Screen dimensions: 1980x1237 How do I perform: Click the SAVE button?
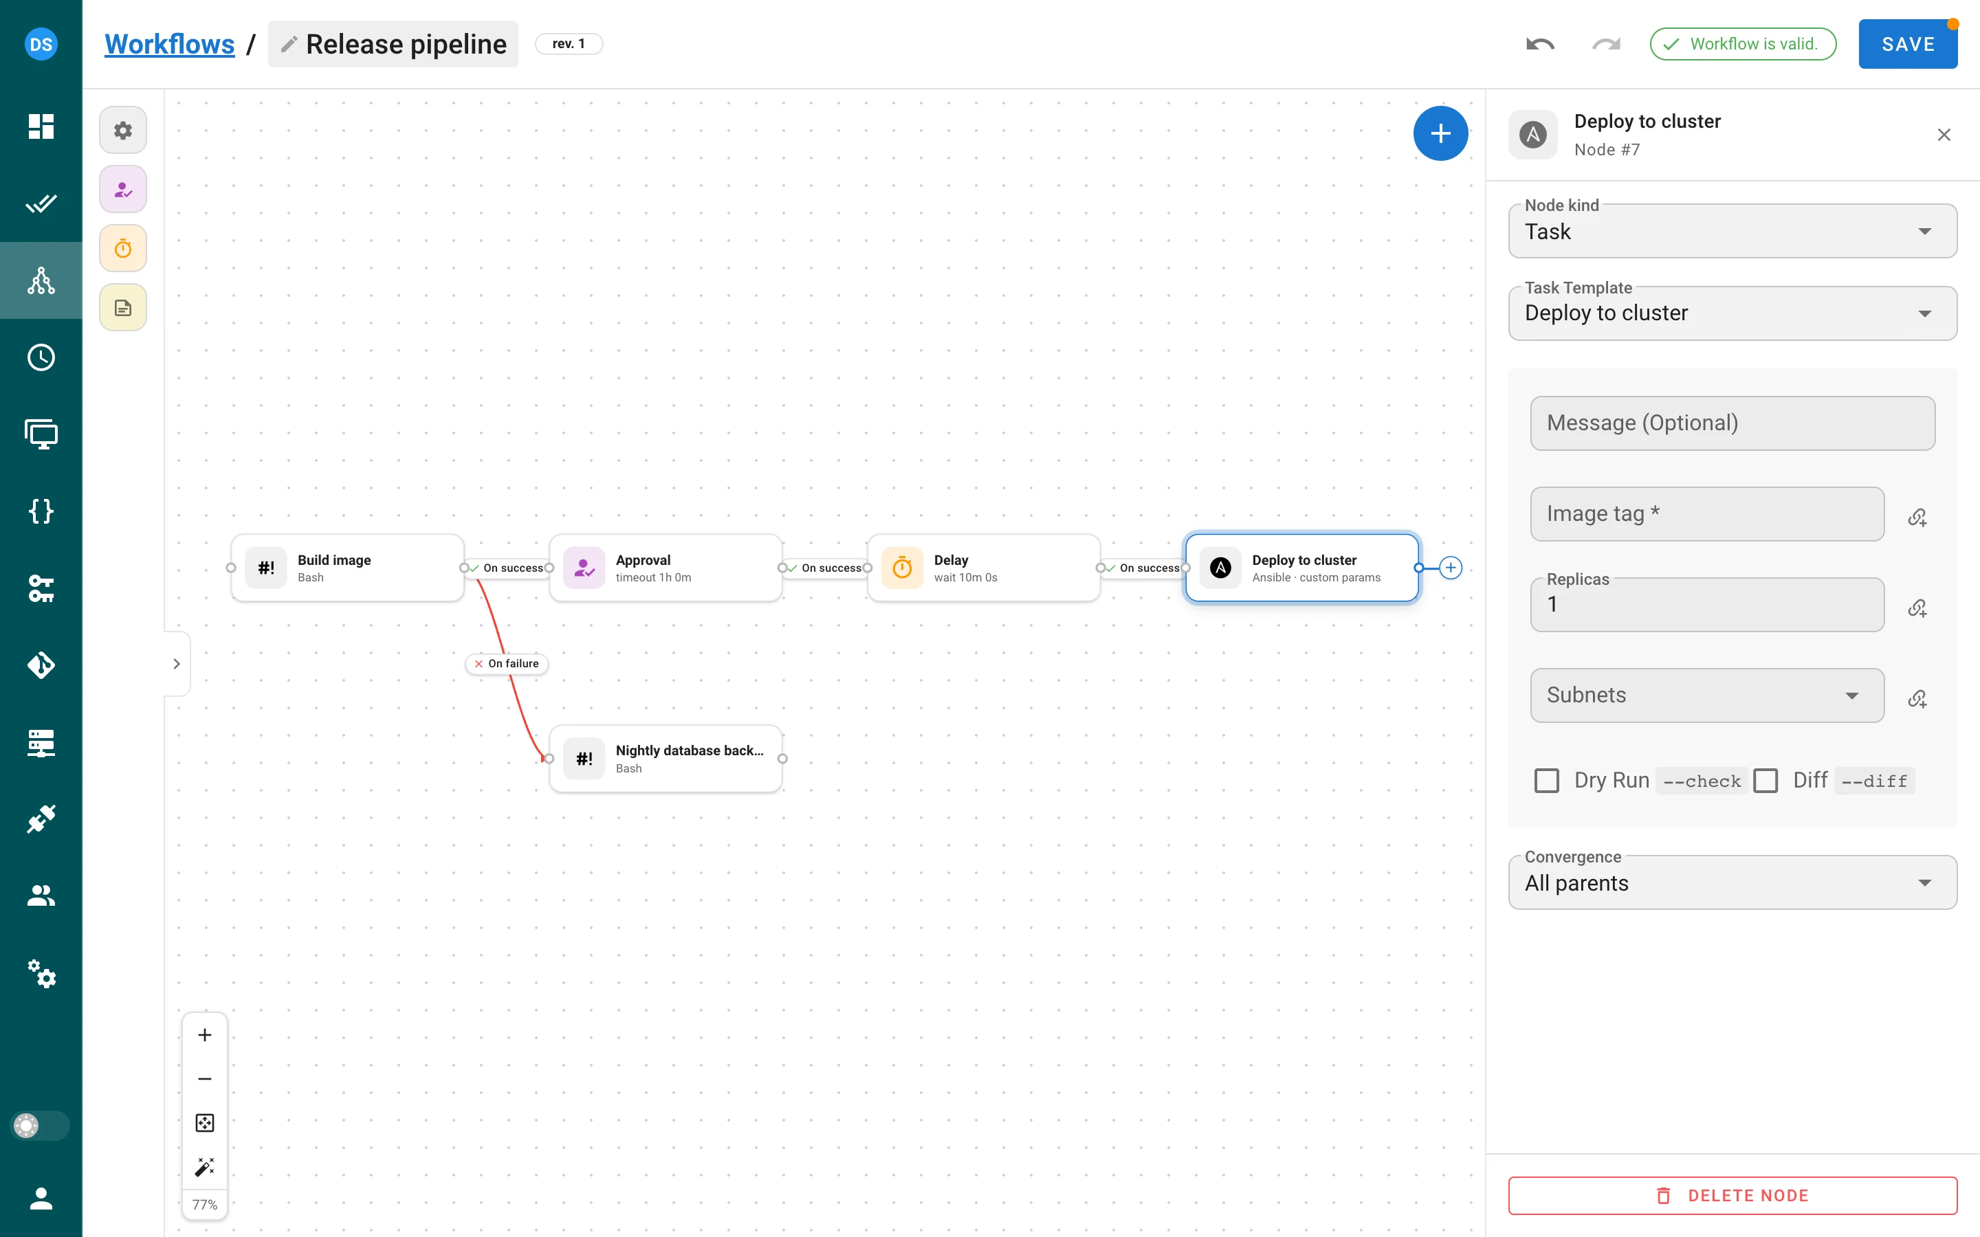tap(1907, 44)
